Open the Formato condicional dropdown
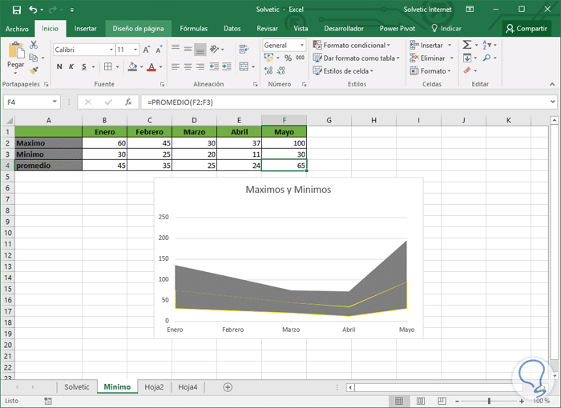Viewport: 561px width, 408px height. (x=353, y=46)
